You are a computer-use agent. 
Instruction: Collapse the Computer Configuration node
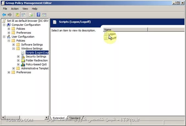point(4,25)
